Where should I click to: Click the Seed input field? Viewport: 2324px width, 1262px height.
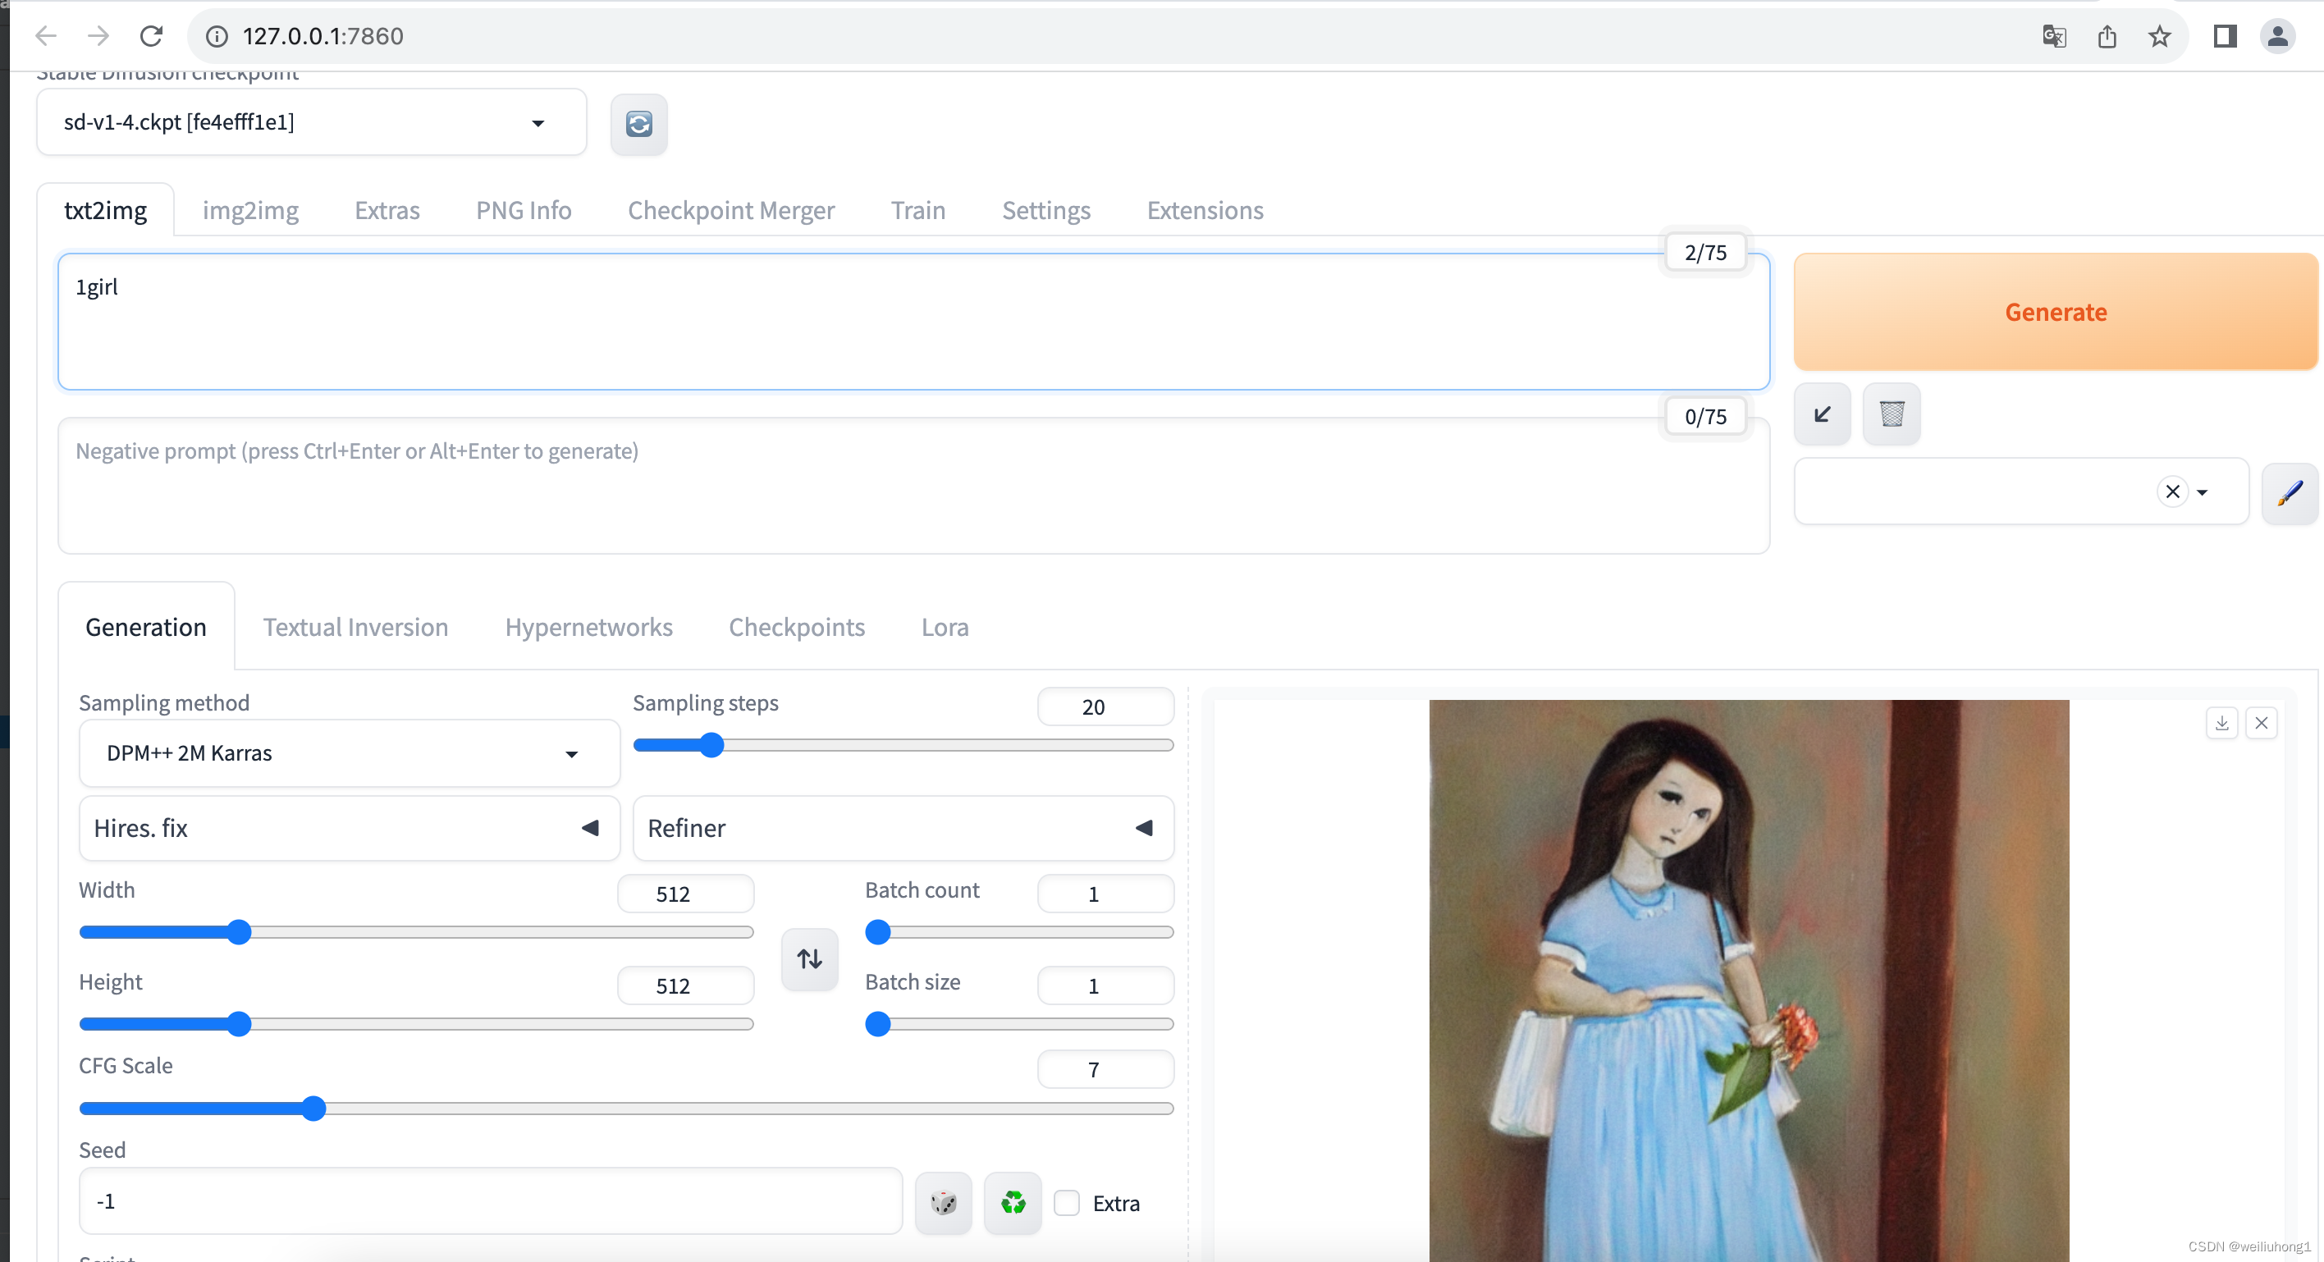pyautogui.click(x=491, y=1201)
